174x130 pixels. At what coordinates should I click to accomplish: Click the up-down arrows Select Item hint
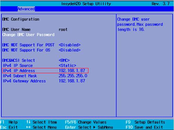(42, 122)
